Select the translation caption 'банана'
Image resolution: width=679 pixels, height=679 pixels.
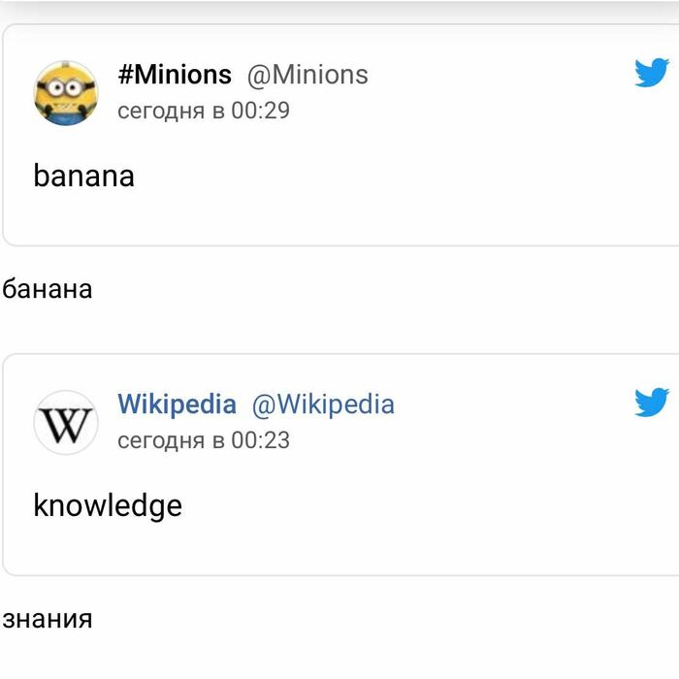48,289
